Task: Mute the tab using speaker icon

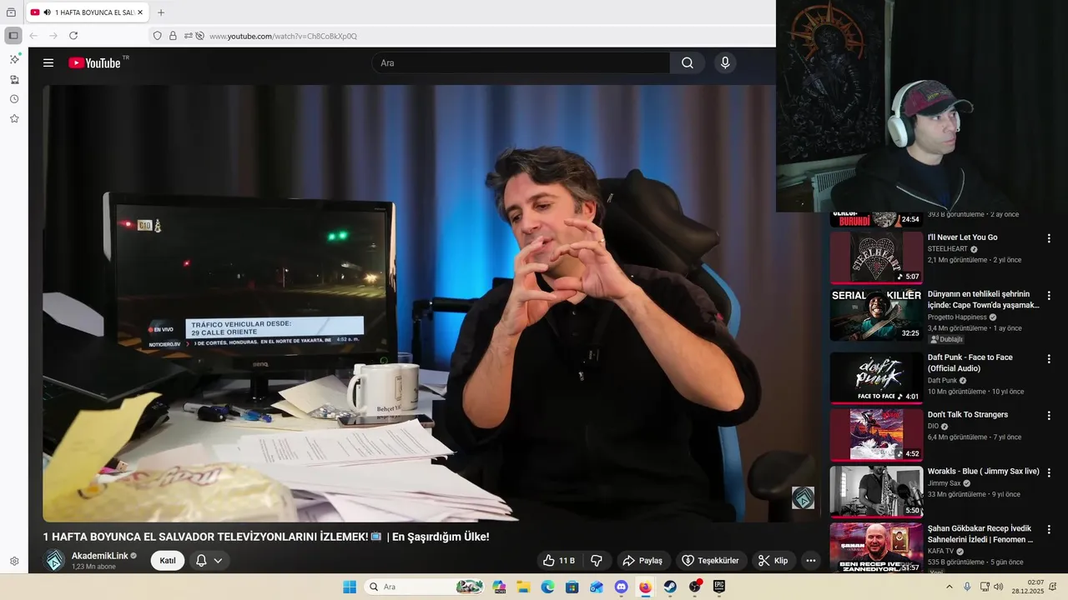Action: 47,12
